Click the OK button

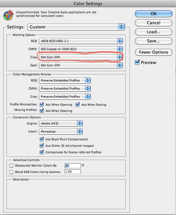(x=153, y=14)
